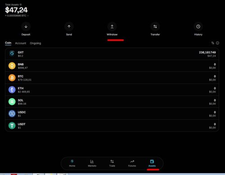Click the Withdraw label
This screenshot has width=225, height=175.
click(x=112, y=35)
